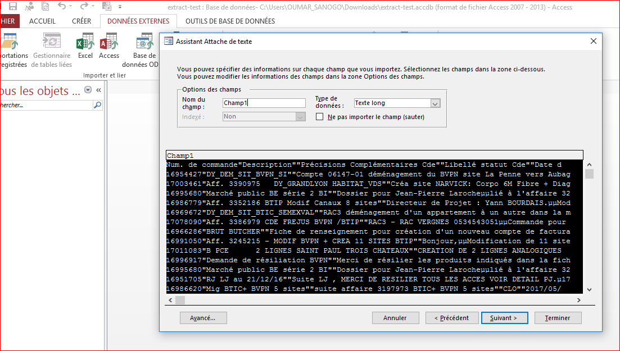Open the Redo history dropdown arrow
Screen dimensions: 620x351
tap(93, 6)
